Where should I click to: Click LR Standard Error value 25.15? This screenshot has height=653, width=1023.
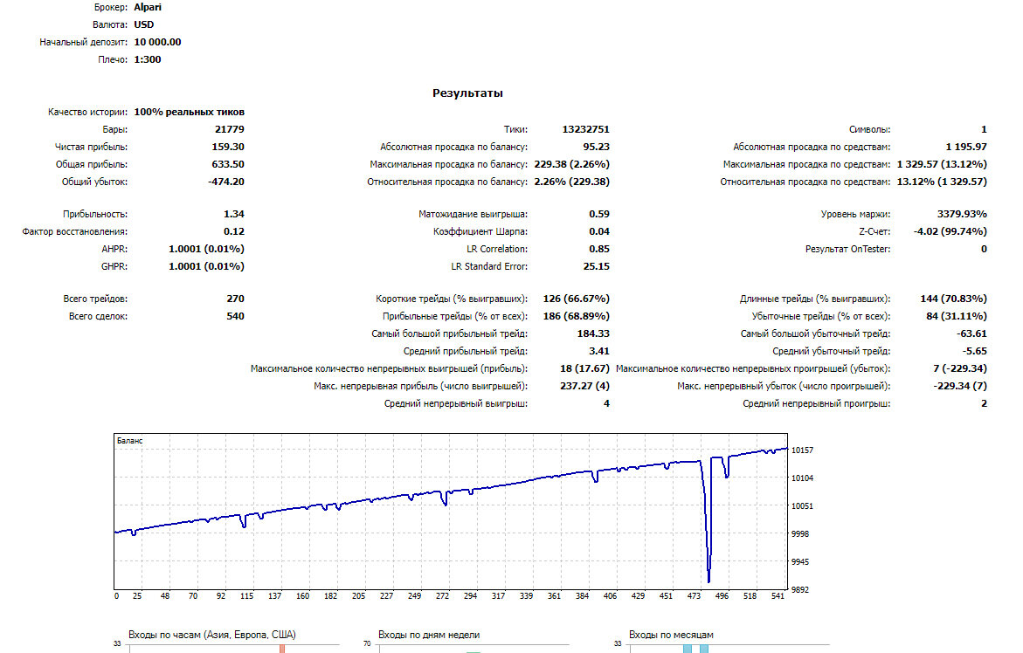coord(597,266)
